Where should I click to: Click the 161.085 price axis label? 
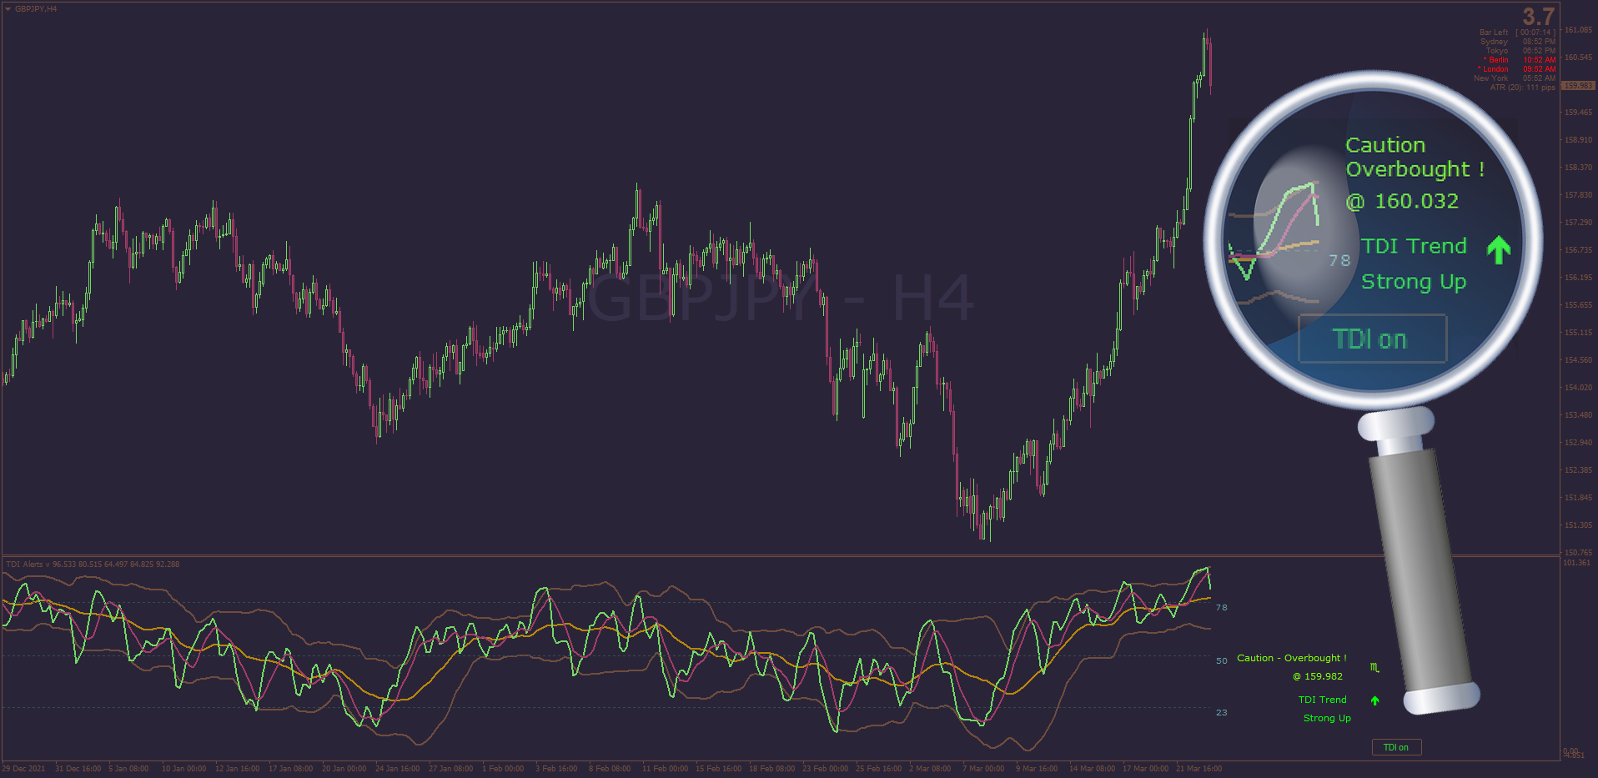click(x=1578, y=30)
